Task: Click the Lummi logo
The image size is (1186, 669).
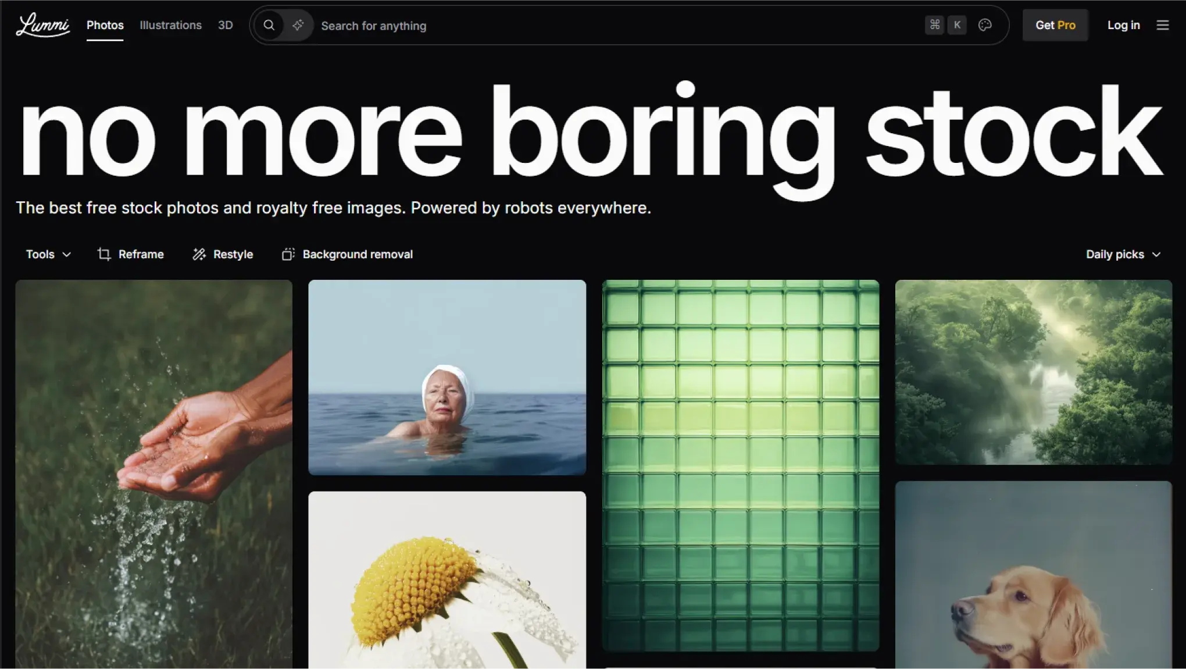Action: (43, 25)
